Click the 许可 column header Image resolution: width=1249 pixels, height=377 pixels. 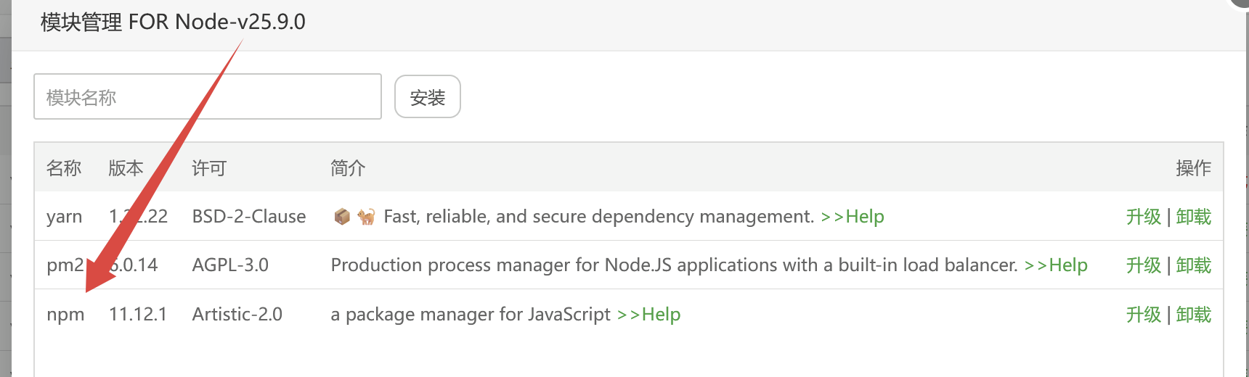pyautogui.click(x=209, y=167)
